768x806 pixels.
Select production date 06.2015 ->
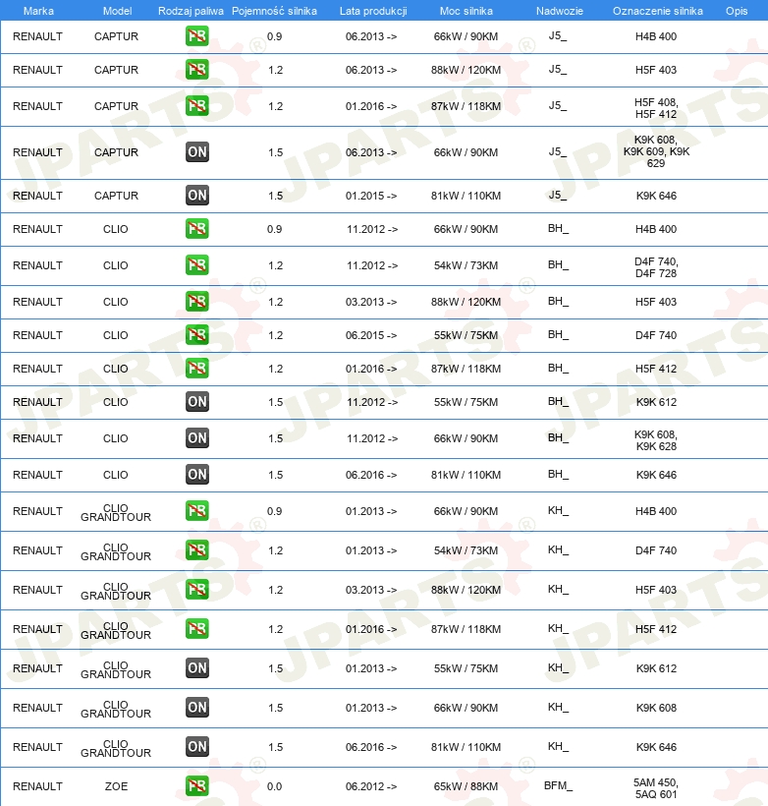371,335
